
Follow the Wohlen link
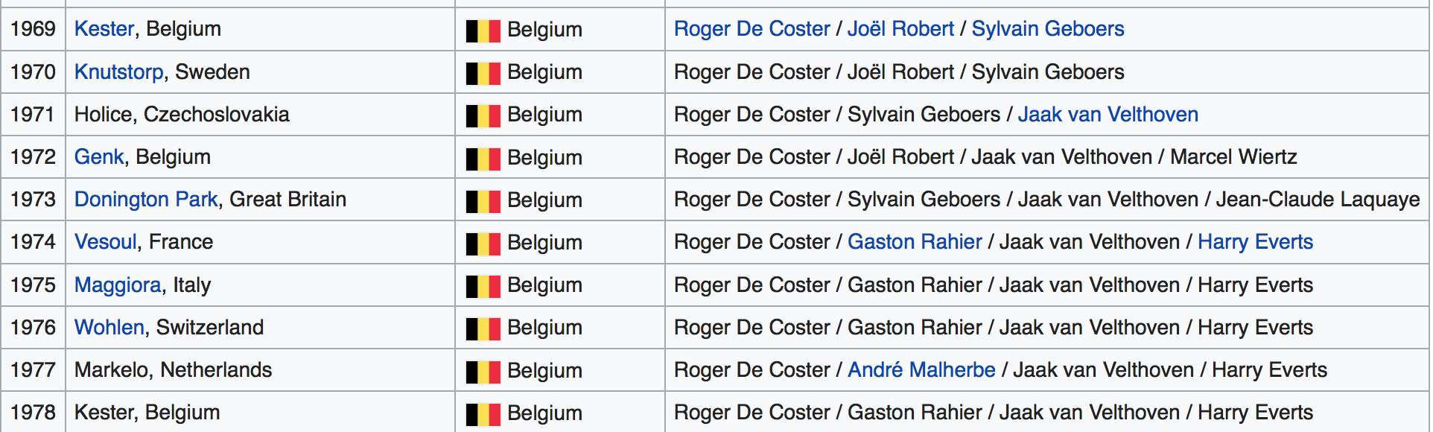pos(109,328)
